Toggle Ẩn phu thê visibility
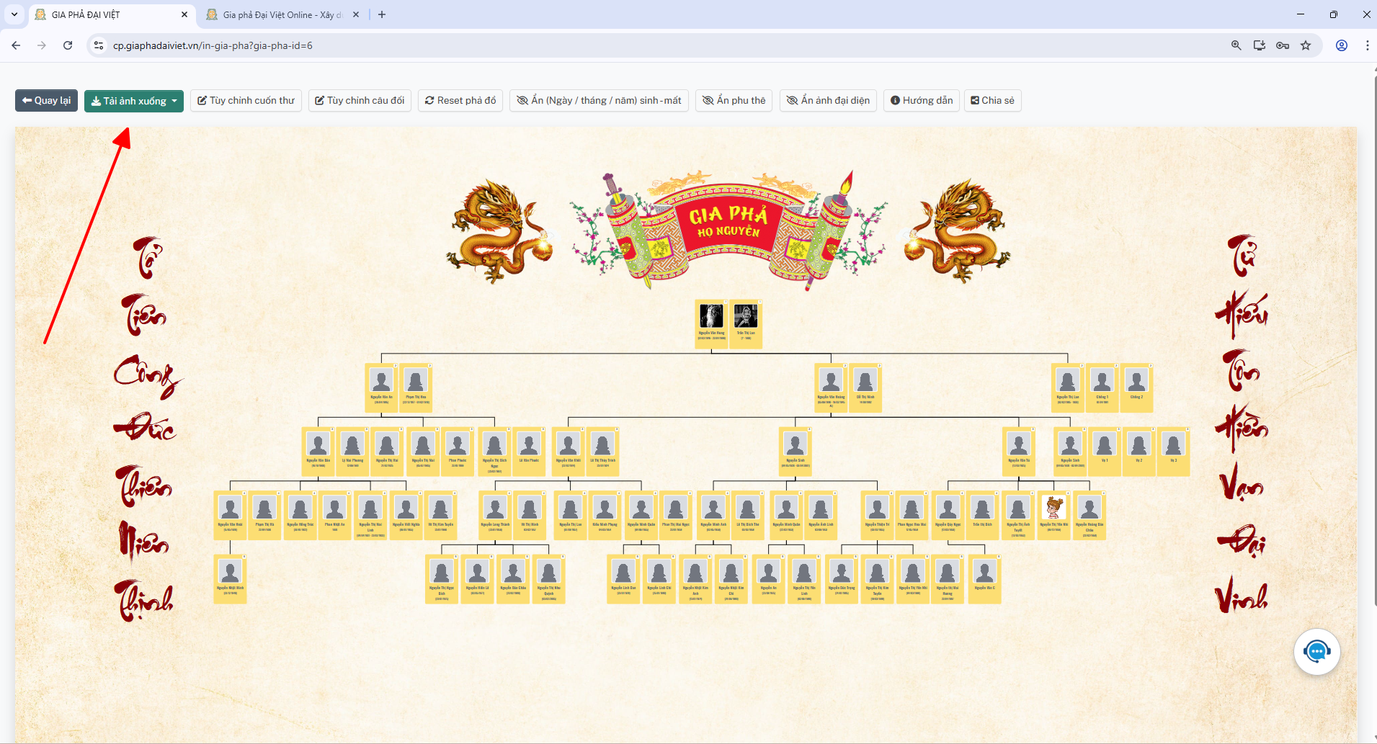The image size is (1377, 744). point(734,101)
